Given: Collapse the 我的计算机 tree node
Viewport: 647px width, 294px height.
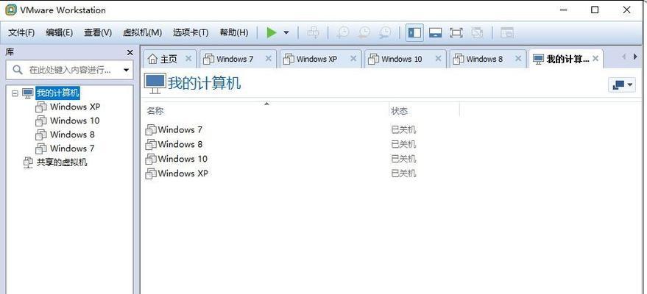Looking at the screenshot, I should coord(15,93).
